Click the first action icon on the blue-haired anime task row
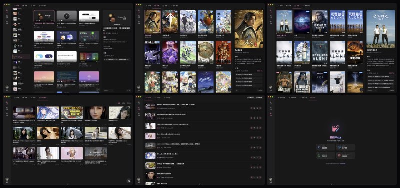Viewport: 400px width, 188px height. point(251,157)
